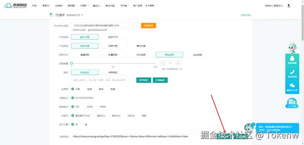Select the 移动 carrier radio button
Image resolution: width=304 pixels, height=145 pixels.
pos(96,89)
